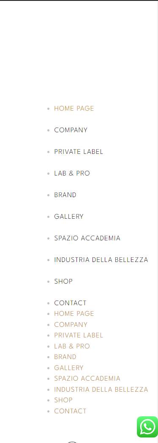This screenshot has height=443, width=158.
Task: Visit gold SHOP link
Action: (63, 400)
